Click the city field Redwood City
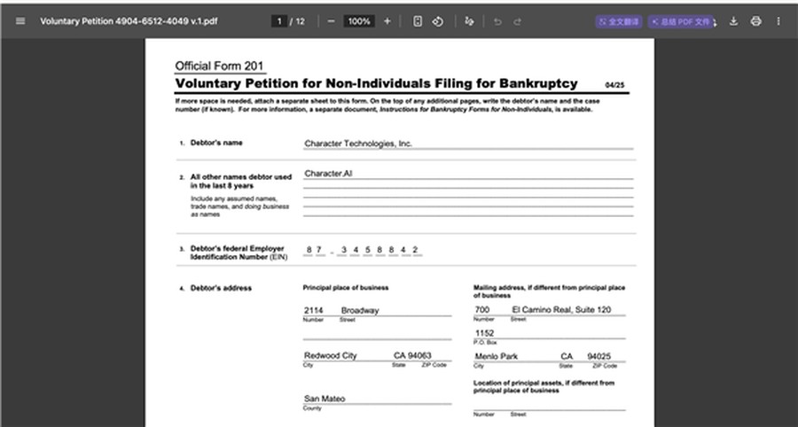 pos(331,355)
